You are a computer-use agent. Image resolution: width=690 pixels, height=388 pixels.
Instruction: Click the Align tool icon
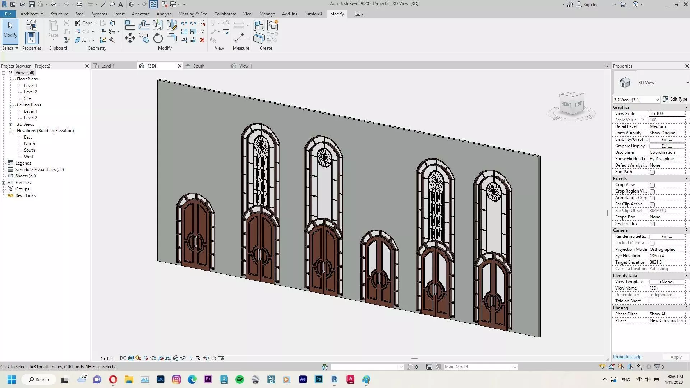tap(130, 25)
